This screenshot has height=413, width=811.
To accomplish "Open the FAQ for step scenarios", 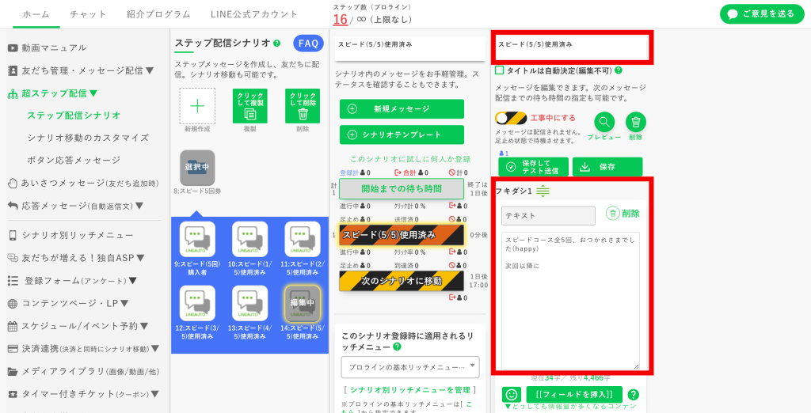I will tap(308, 44).
